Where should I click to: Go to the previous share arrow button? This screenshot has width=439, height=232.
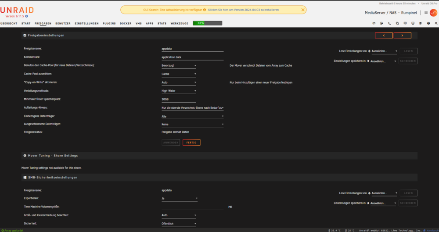click(384, 36)
